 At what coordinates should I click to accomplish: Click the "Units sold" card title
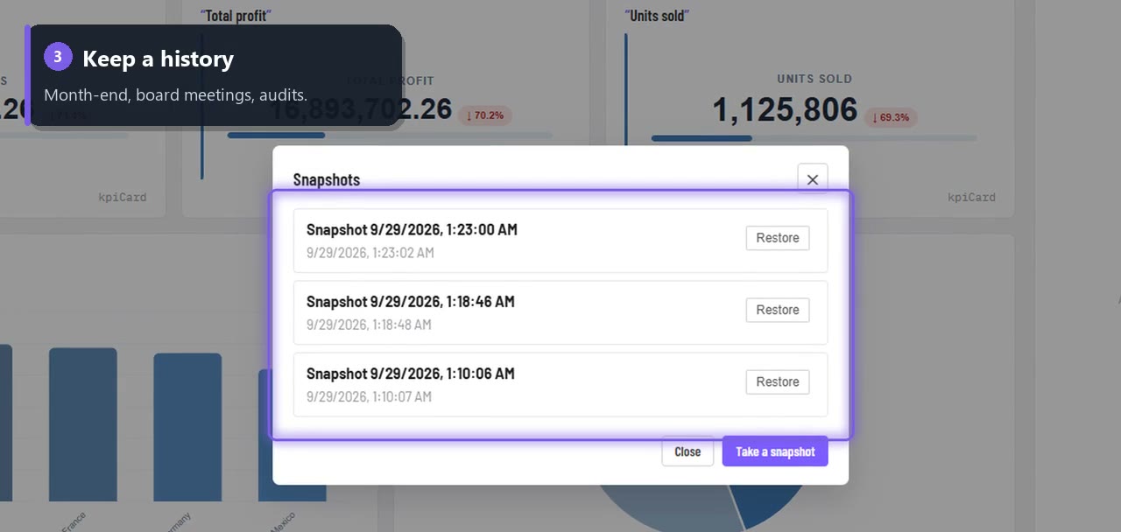tap(657, 16)
